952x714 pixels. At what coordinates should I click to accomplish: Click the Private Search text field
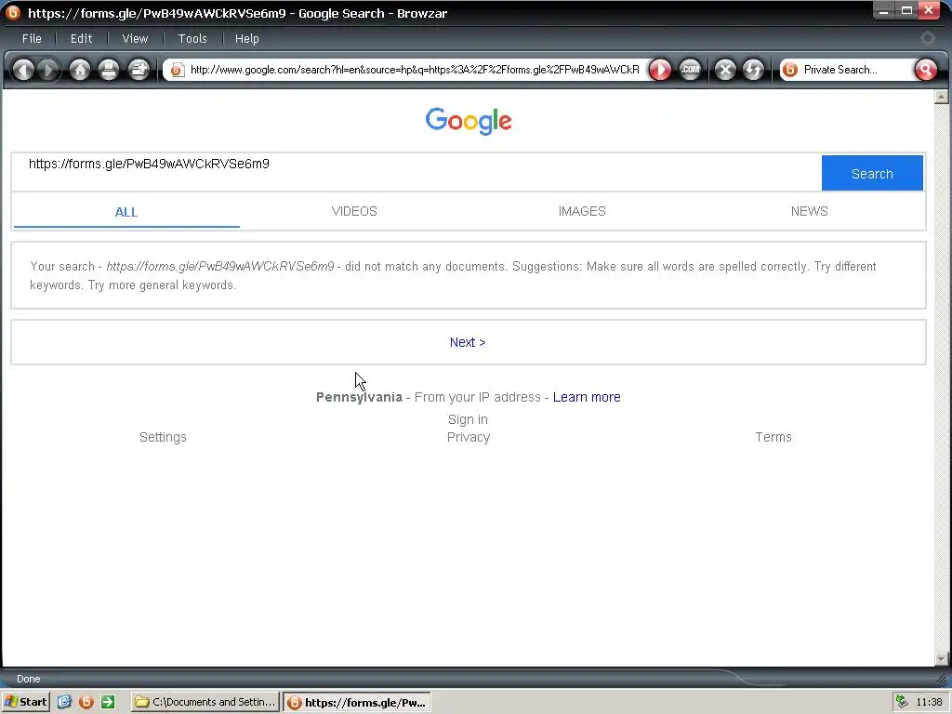coord(856,70)
